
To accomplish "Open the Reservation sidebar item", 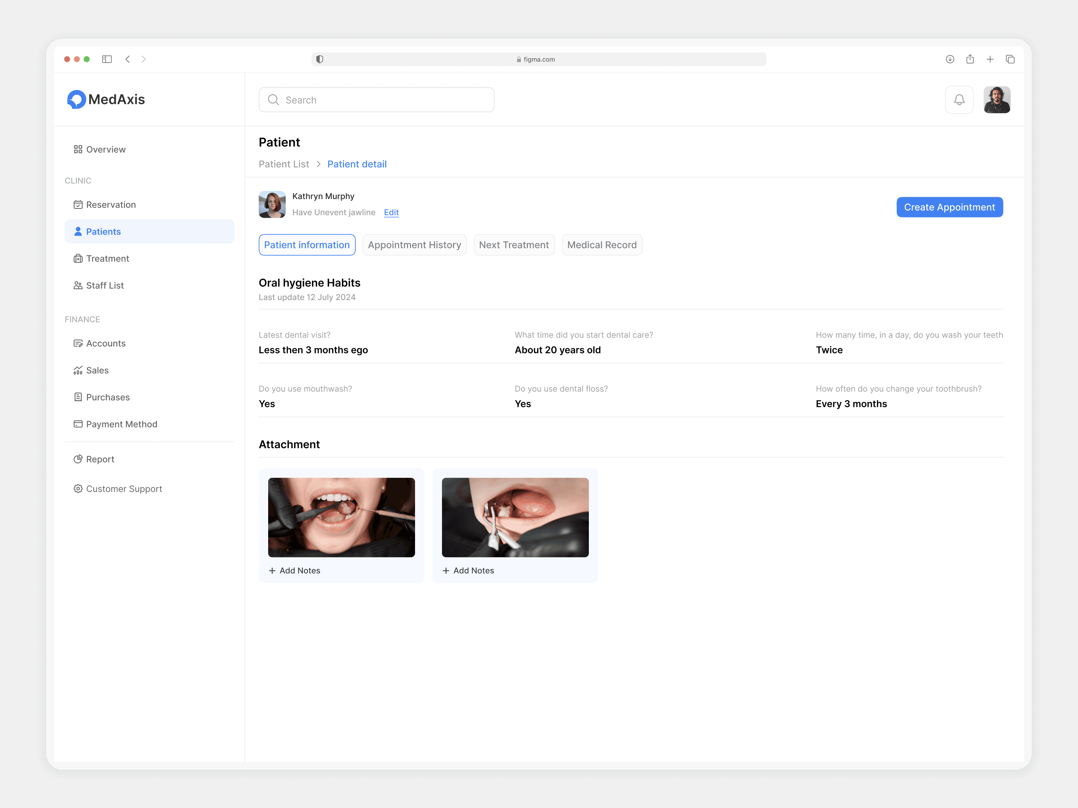I will click(110, 205).
